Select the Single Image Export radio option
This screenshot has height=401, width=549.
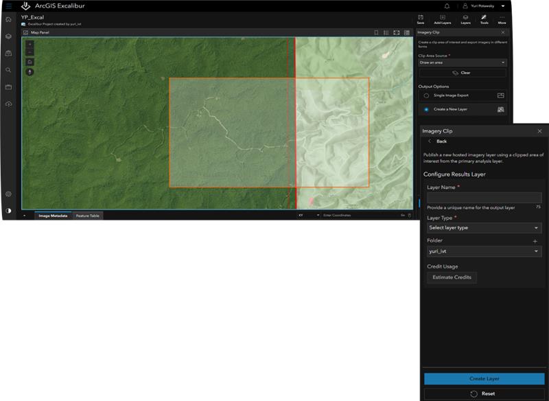pos(426,95)
